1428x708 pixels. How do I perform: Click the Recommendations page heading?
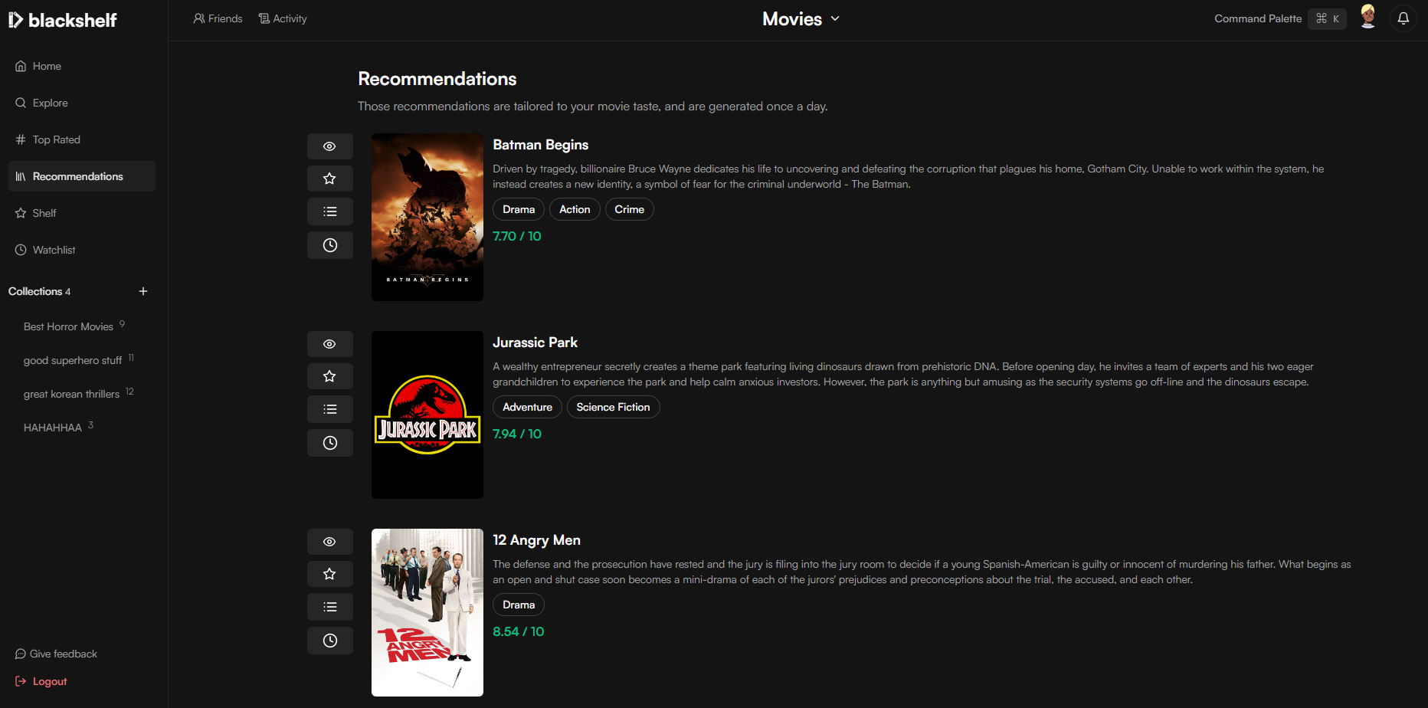tap(437, 79)
